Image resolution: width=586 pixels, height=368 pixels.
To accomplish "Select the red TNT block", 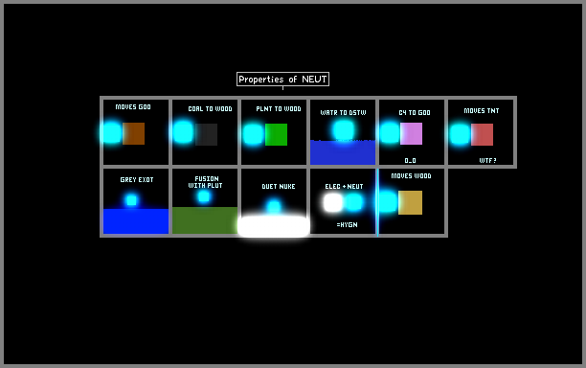I will point(482,134).
